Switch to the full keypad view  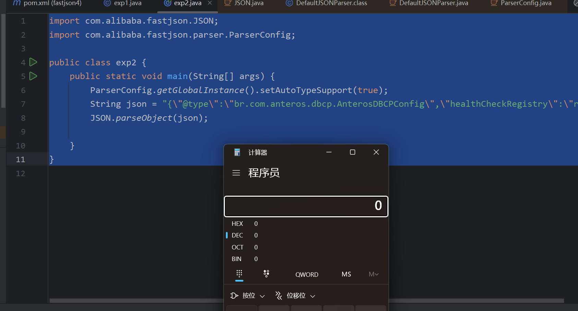[x=239, y=274]
